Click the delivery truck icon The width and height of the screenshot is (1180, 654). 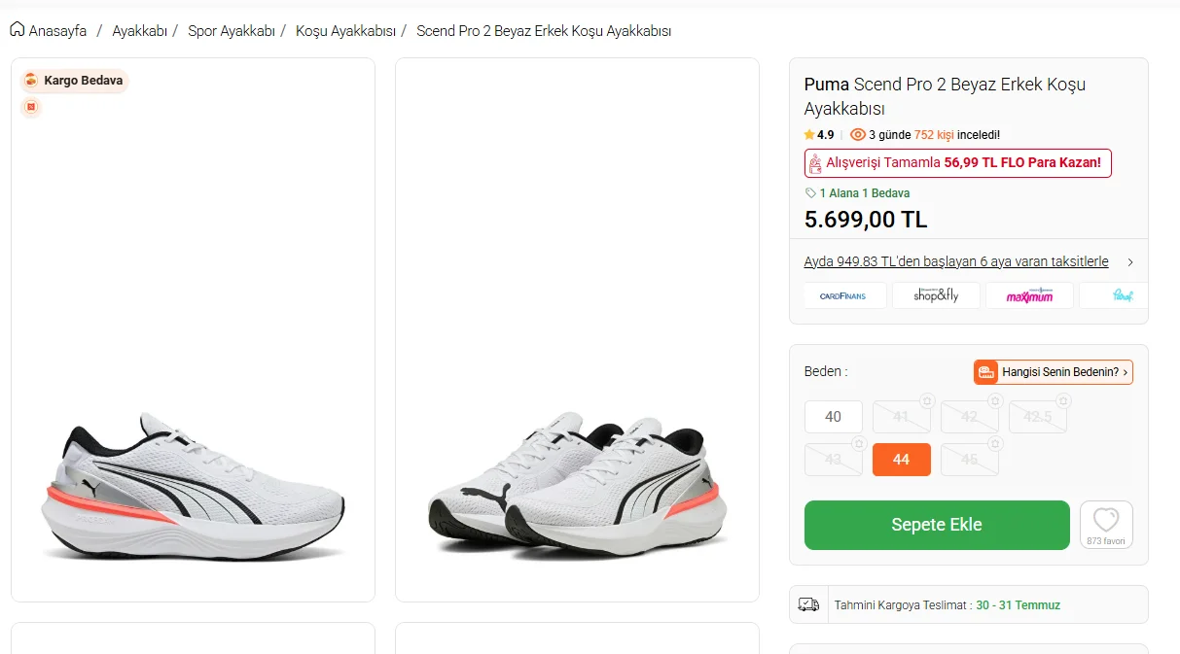(808, 604)
